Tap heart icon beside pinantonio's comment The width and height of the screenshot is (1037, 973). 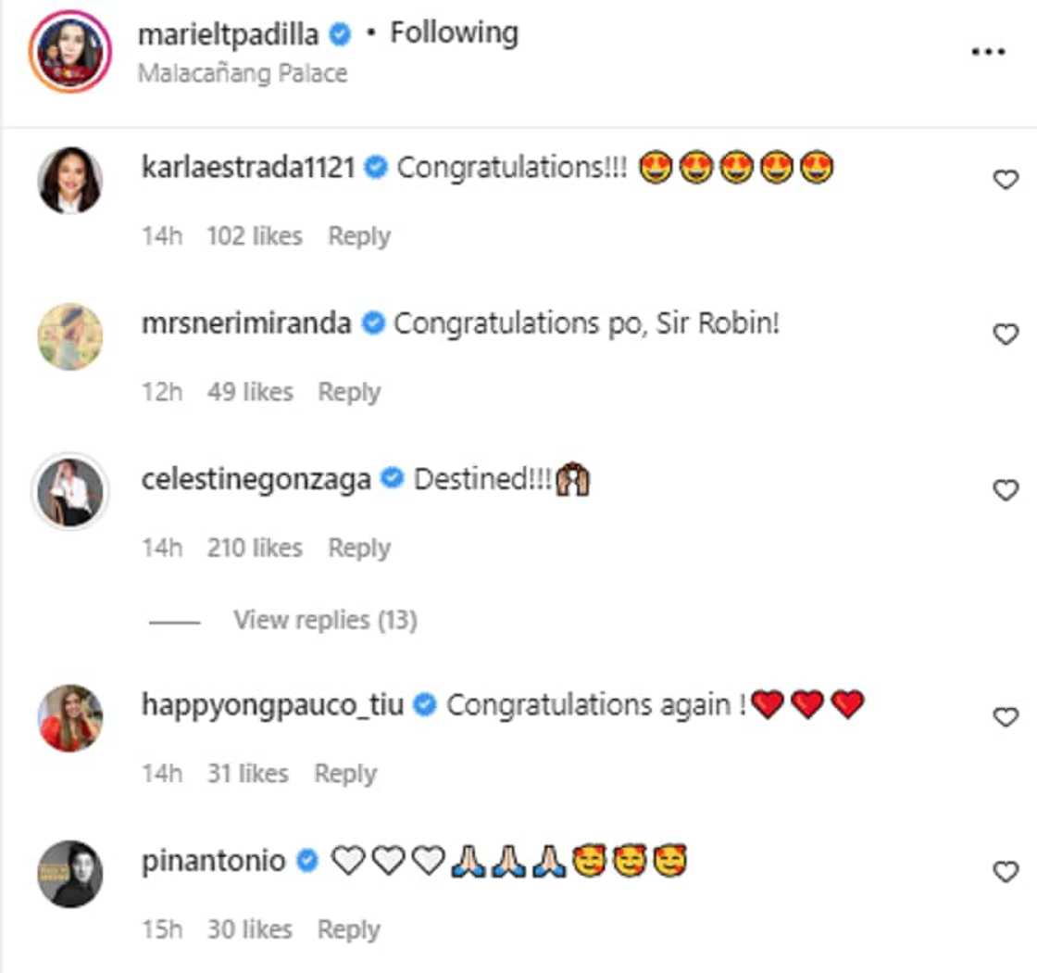coord(1006,872)
